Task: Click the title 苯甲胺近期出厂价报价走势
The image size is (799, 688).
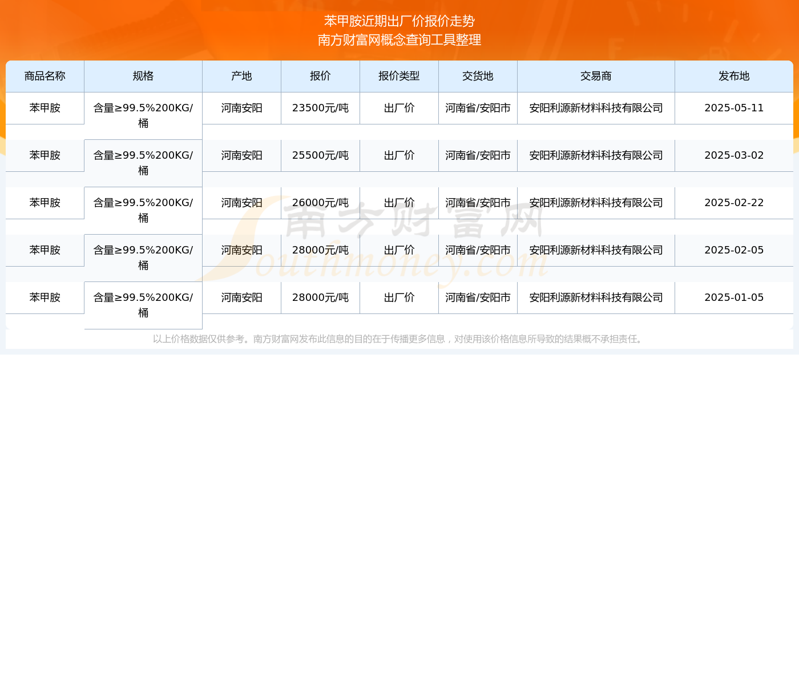Action: point(399,21)
